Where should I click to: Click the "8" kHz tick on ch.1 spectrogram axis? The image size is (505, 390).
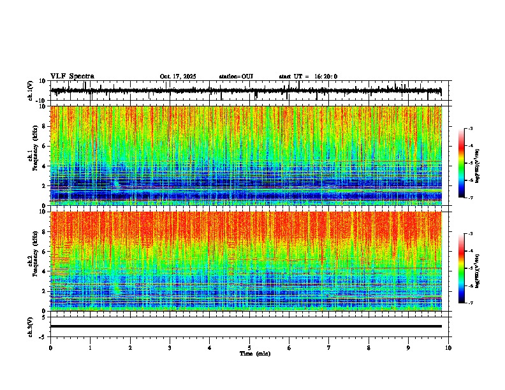point(45,126)
